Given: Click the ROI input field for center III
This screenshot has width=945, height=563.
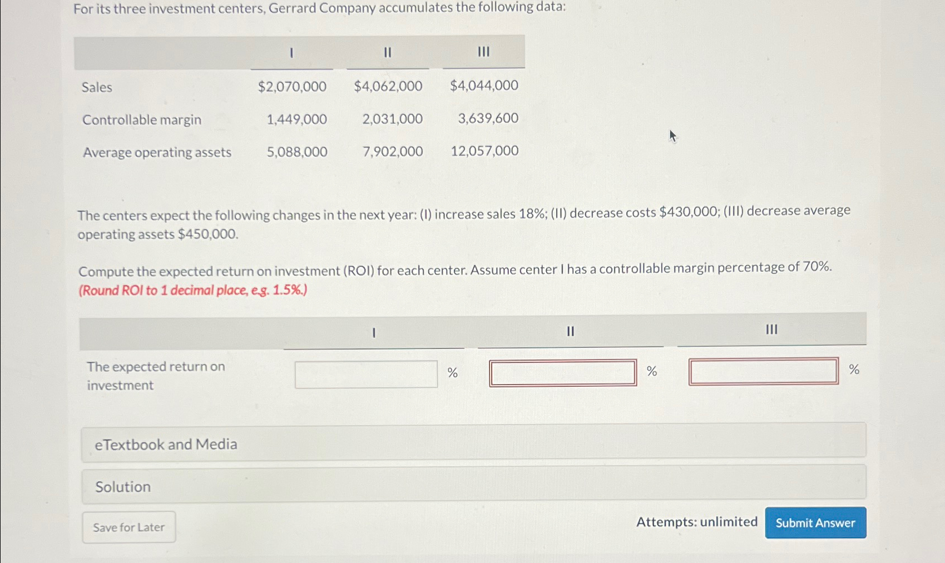Looking at the screenshot, I should point(764,371).
